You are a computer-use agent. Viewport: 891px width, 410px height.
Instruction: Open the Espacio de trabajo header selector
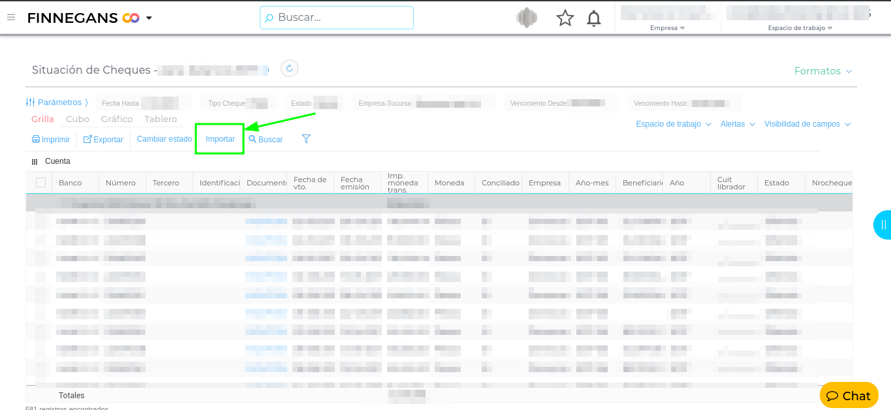click(800, 28)
